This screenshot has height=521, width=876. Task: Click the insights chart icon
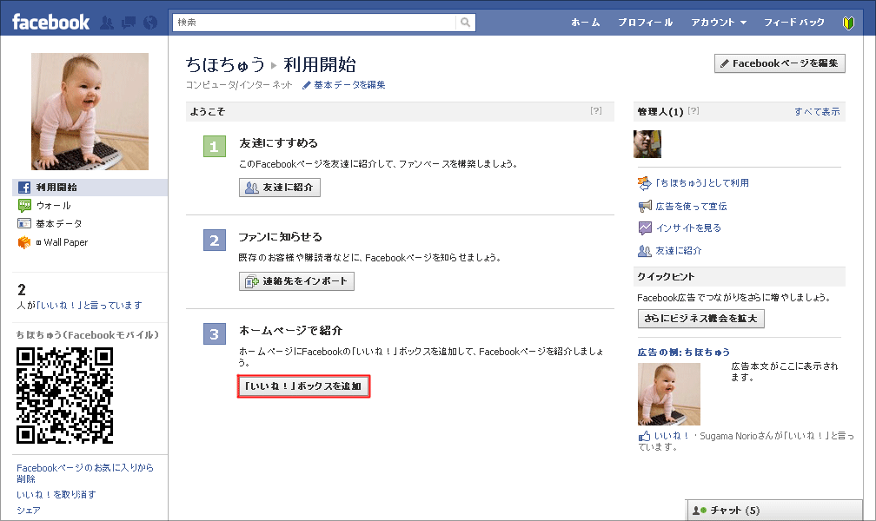point(645,228)
